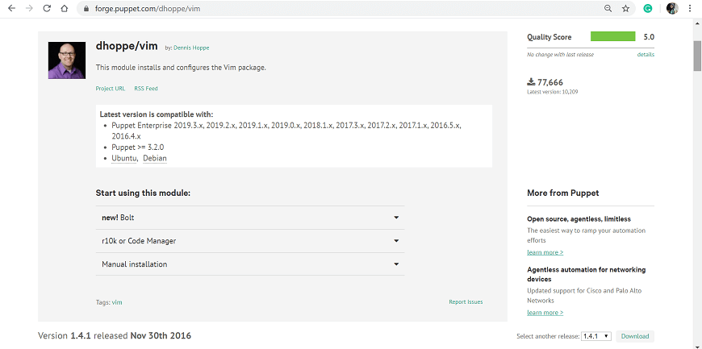Click the Download button
The height and width of the screenshot is (349, 702).
(x=635, y=336)
